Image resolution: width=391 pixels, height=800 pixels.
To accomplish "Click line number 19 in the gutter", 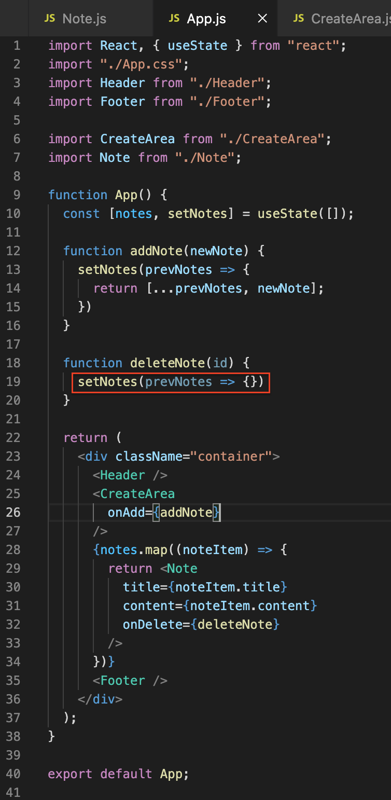I will (x=14, y=381).
